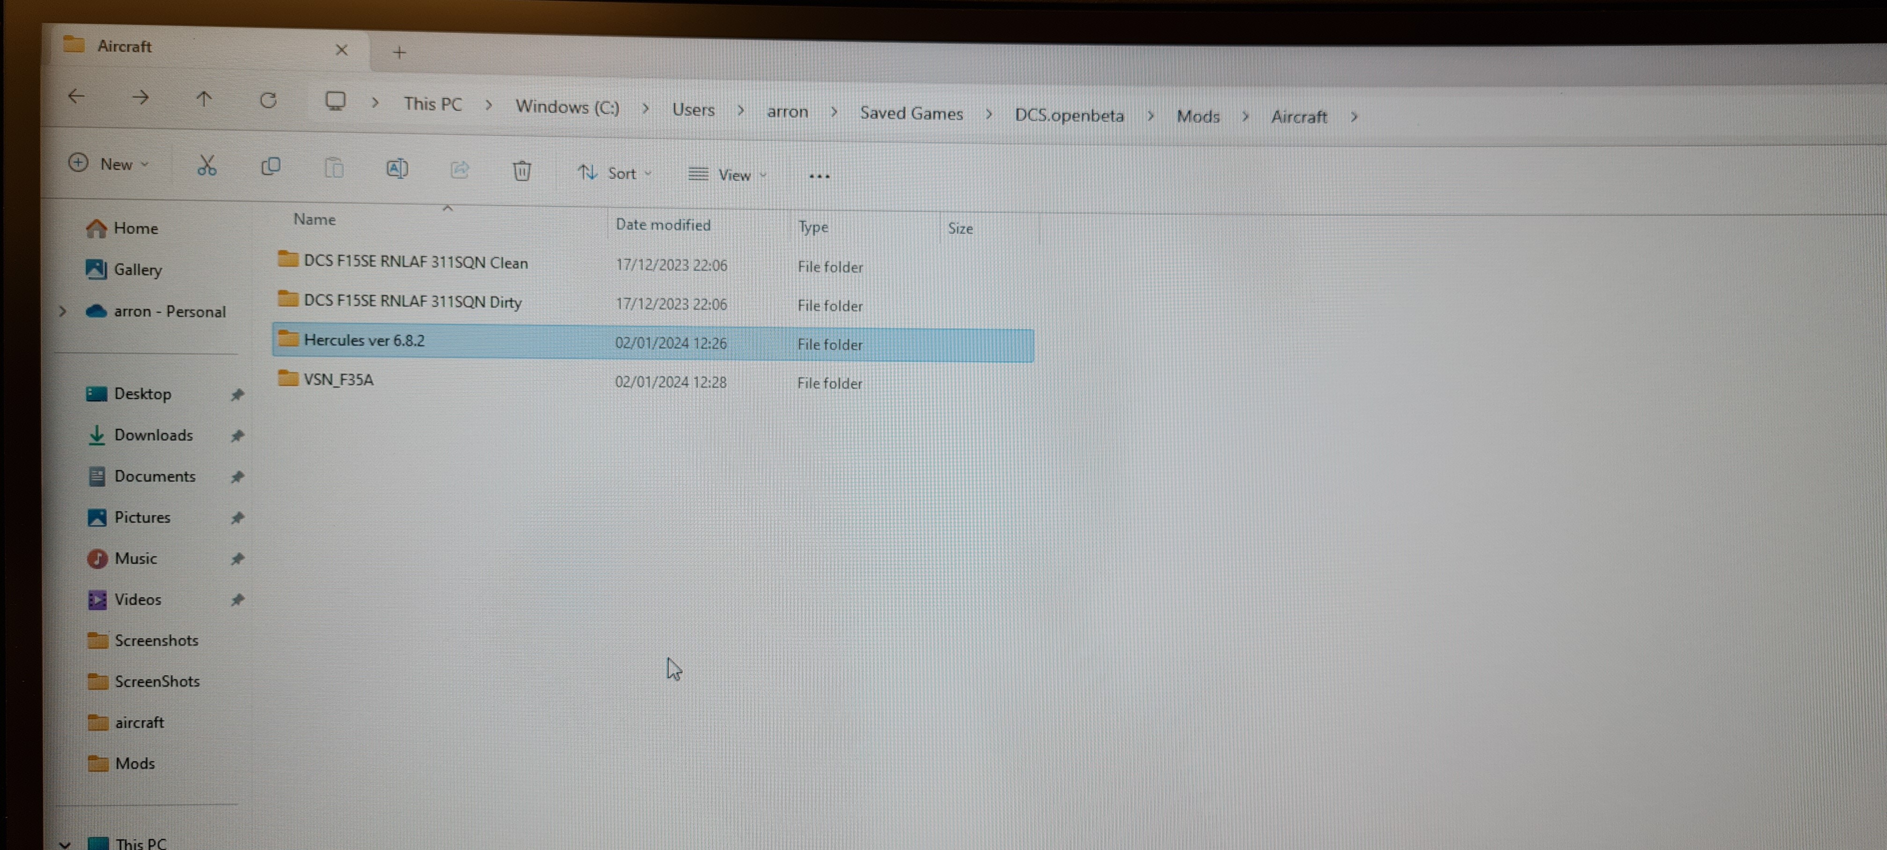
Task: Go to arron breadcrumb
Action: click(x=788, y=111)
